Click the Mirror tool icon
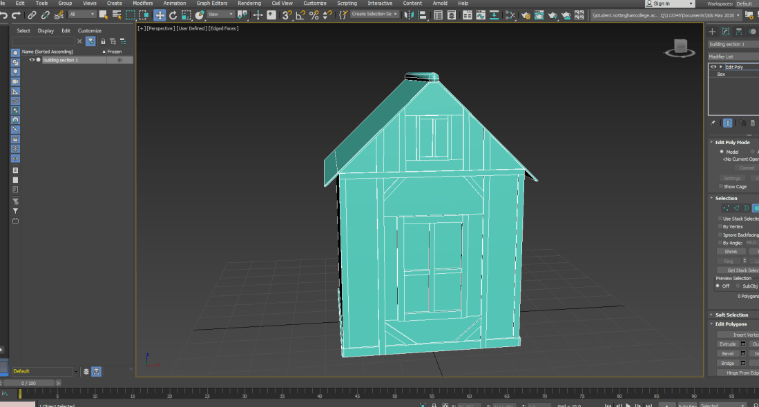 point(410,14)
